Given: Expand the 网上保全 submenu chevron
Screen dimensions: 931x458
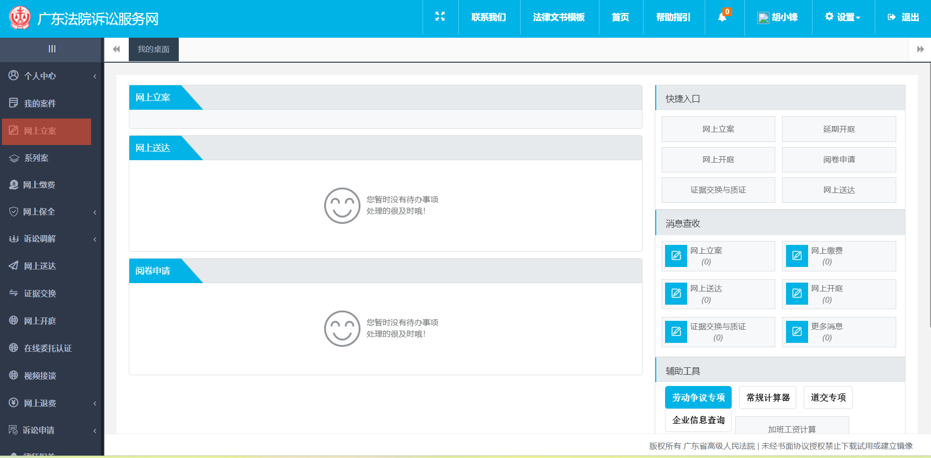Looking at the screenshot, I should tap(95, 212).
